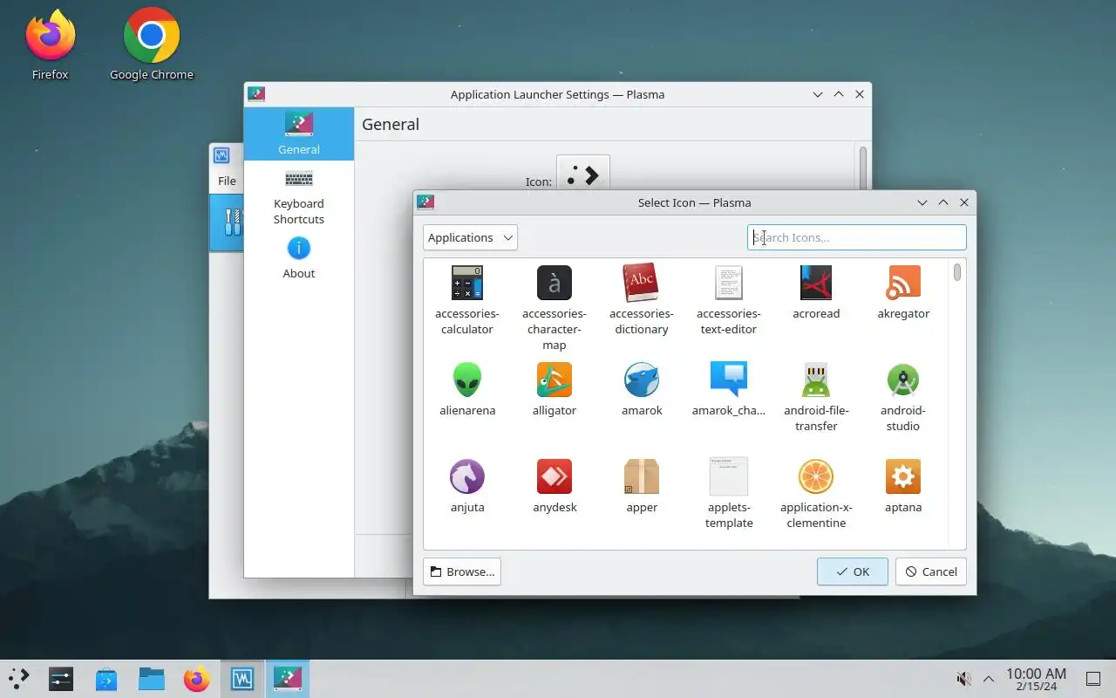The height and width of the screenshot is (698, 1116).
Task: Launch Dolphin file manager from taskbar
Action: (152, 678)
